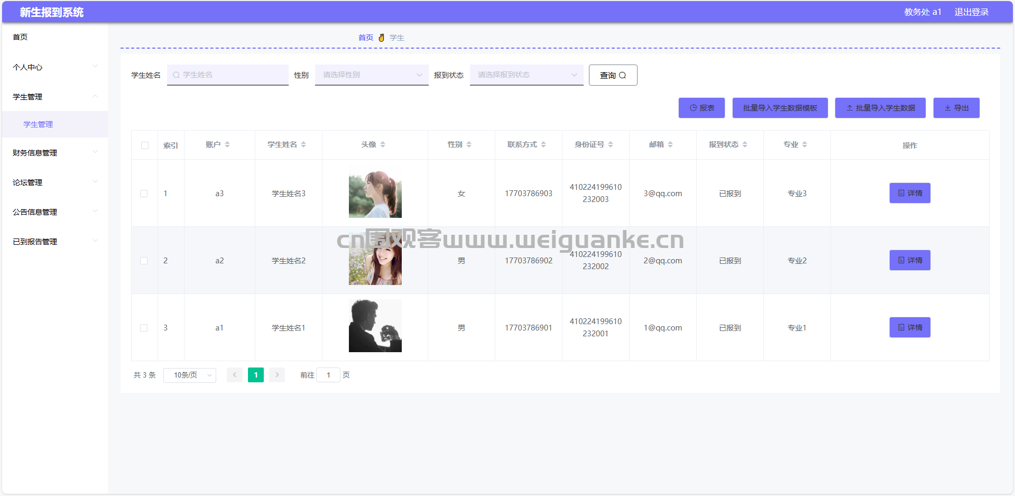
Task: Check the row checkbox for account a1
Action: pos(144,328)
